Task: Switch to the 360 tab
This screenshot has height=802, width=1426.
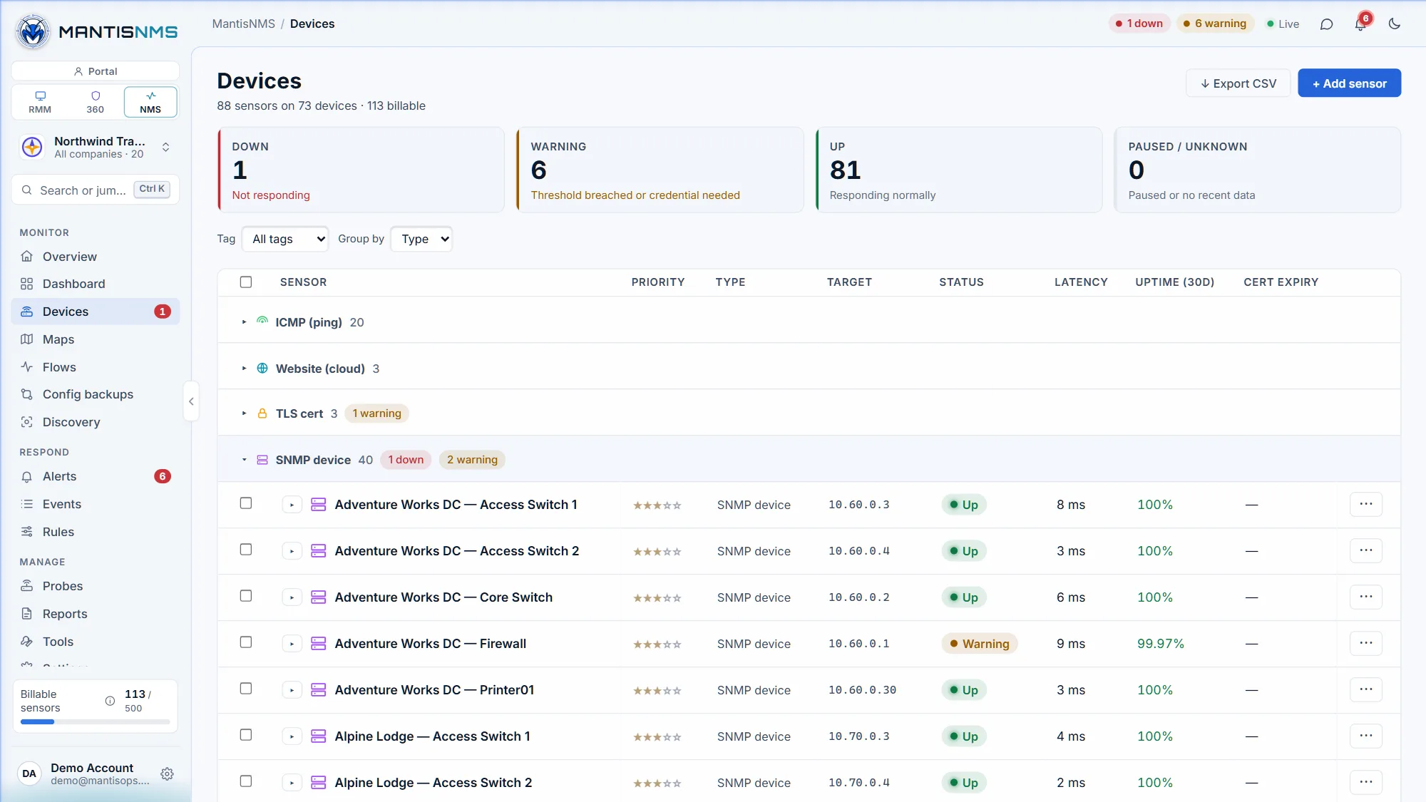Action: point(95,102)
